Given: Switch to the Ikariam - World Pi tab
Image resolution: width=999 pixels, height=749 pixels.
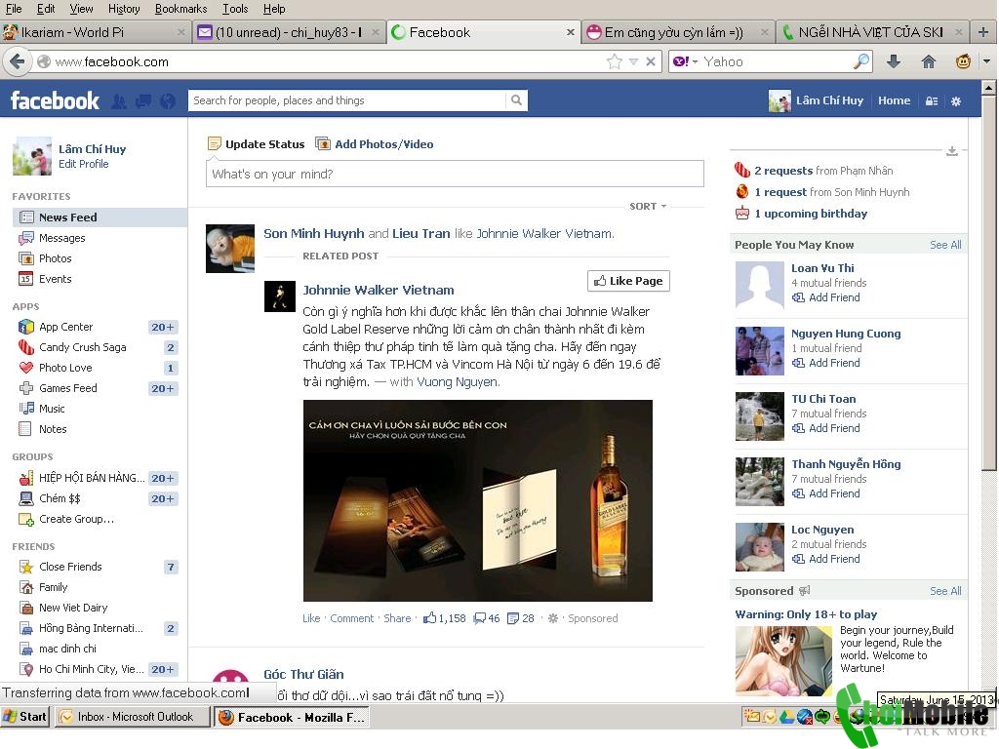Looking at the screenshot, I should (95, 32).
